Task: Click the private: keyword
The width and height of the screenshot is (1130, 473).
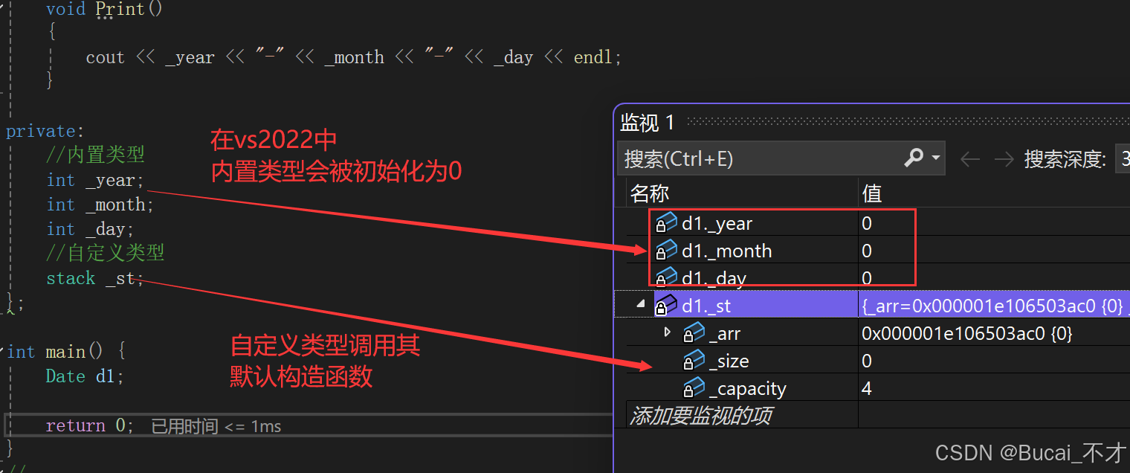Action: [x=45, y=131]
